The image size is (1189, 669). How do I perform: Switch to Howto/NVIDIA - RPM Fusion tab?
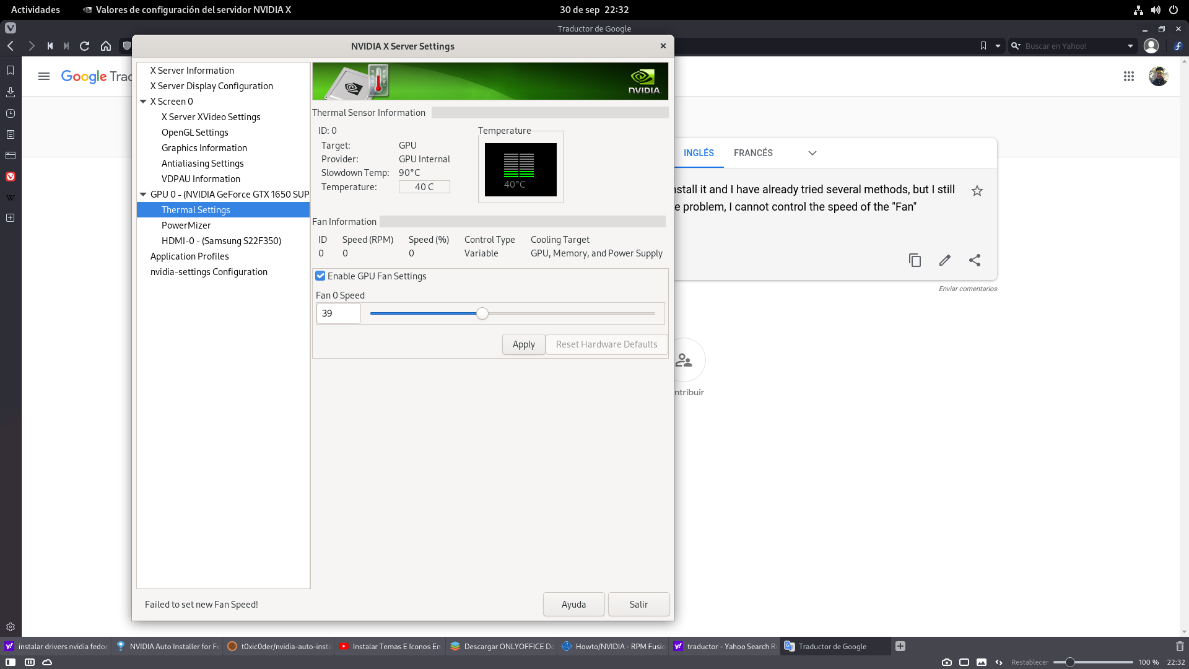612,646
